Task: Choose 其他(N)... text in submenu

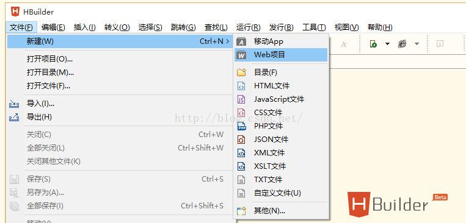Action: click(269, 211)
